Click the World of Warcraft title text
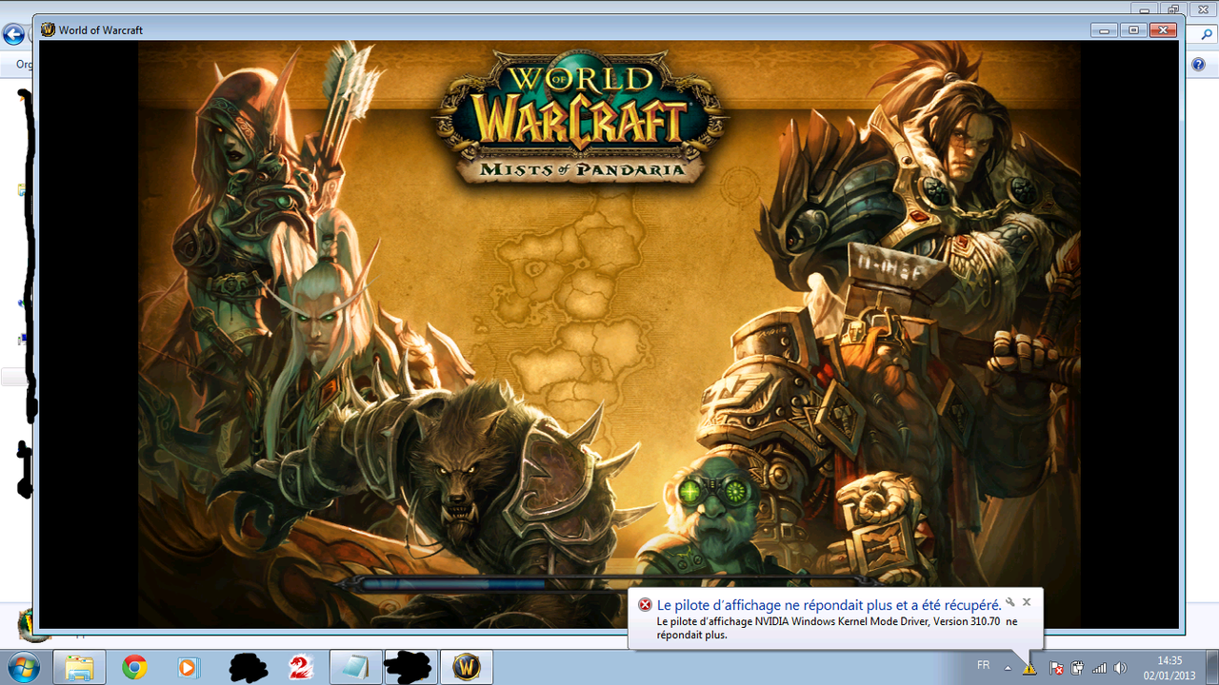Screen dimensions: 1219x685 (x=101, y=30)
